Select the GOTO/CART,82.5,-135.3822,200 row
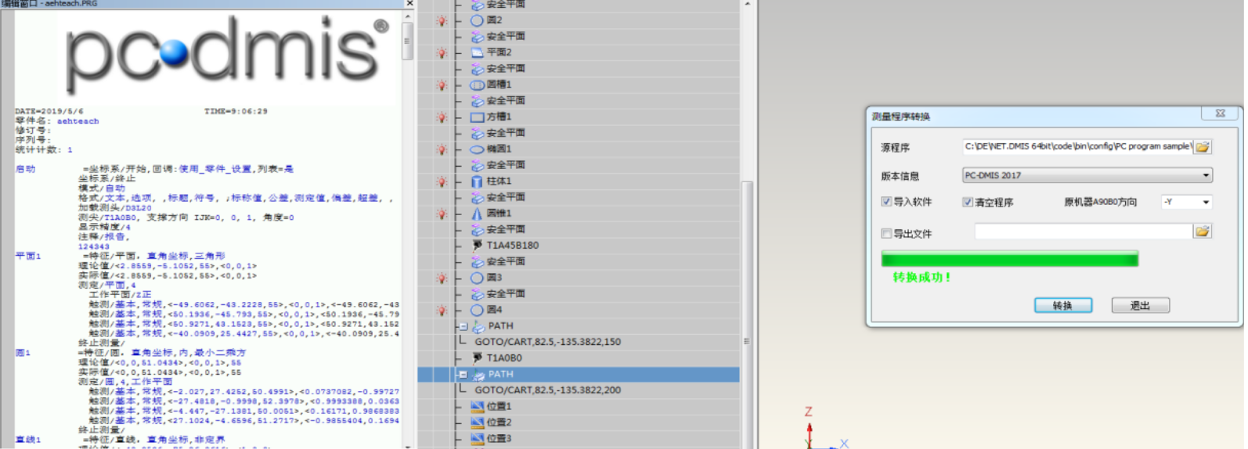 coord(547,390)
